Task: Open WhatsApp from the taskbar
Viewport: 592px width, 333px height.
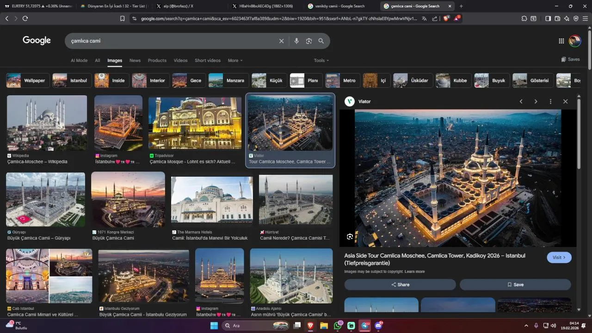Action: pyautogui.click(x=338, y=326)
